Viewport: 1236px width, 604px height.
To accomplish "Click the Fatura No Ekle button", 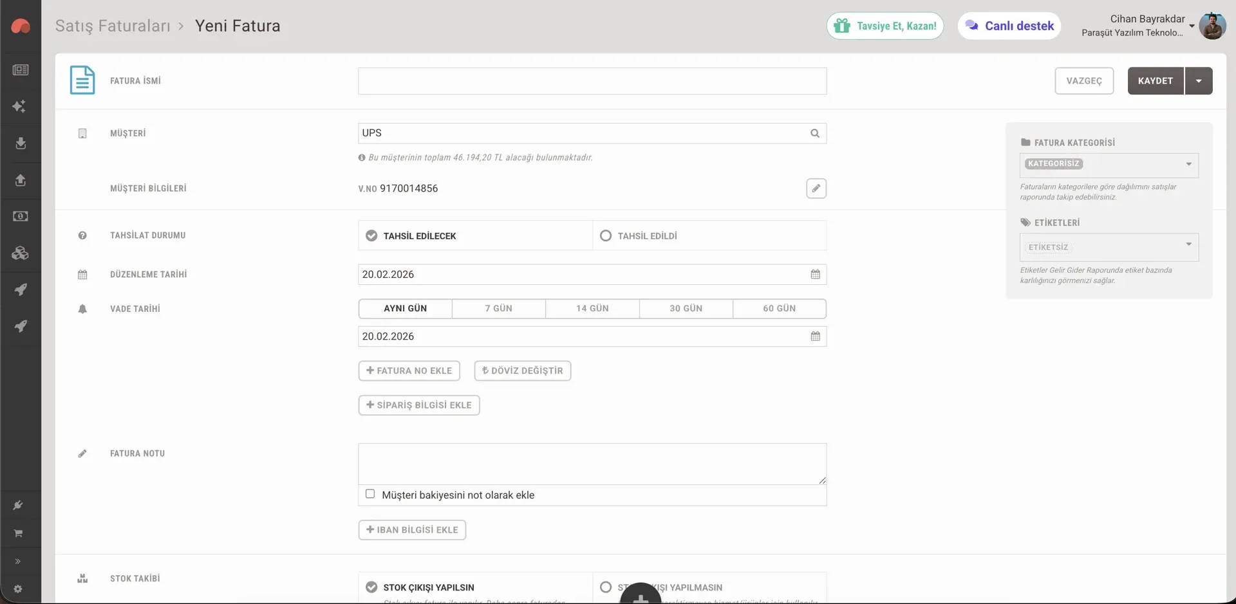I will [x=409, y=371].
